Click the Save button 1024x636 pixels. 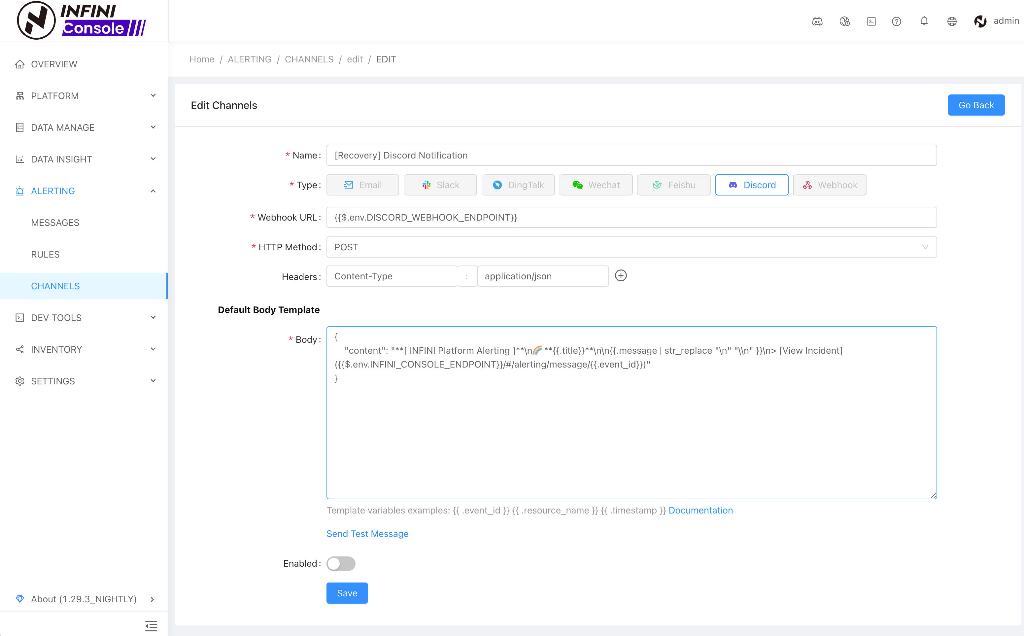tap(347, 593)
